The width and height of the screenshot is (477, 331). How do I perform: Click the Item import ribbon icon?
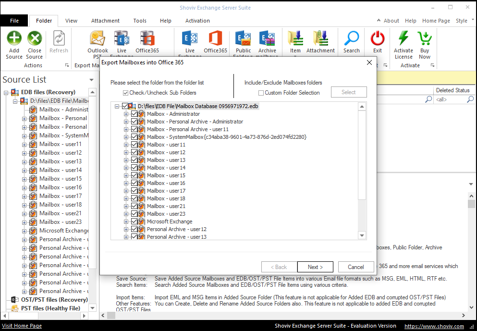(x=295, y=38)
